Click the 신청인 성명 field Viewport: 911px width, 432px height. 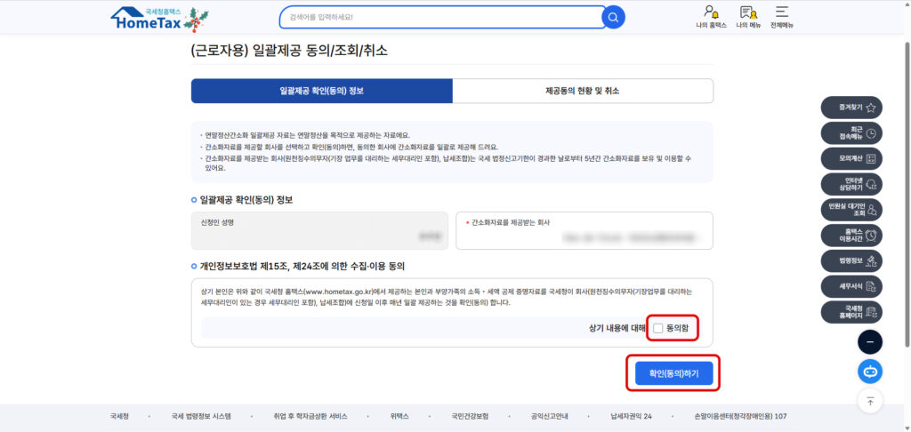[x=319, y=230]
